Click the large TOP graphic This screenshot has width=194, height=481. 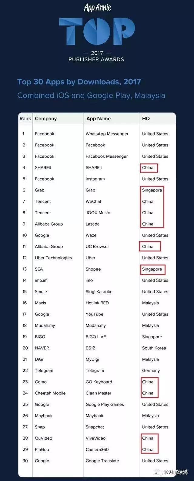[x=97, y=31]
